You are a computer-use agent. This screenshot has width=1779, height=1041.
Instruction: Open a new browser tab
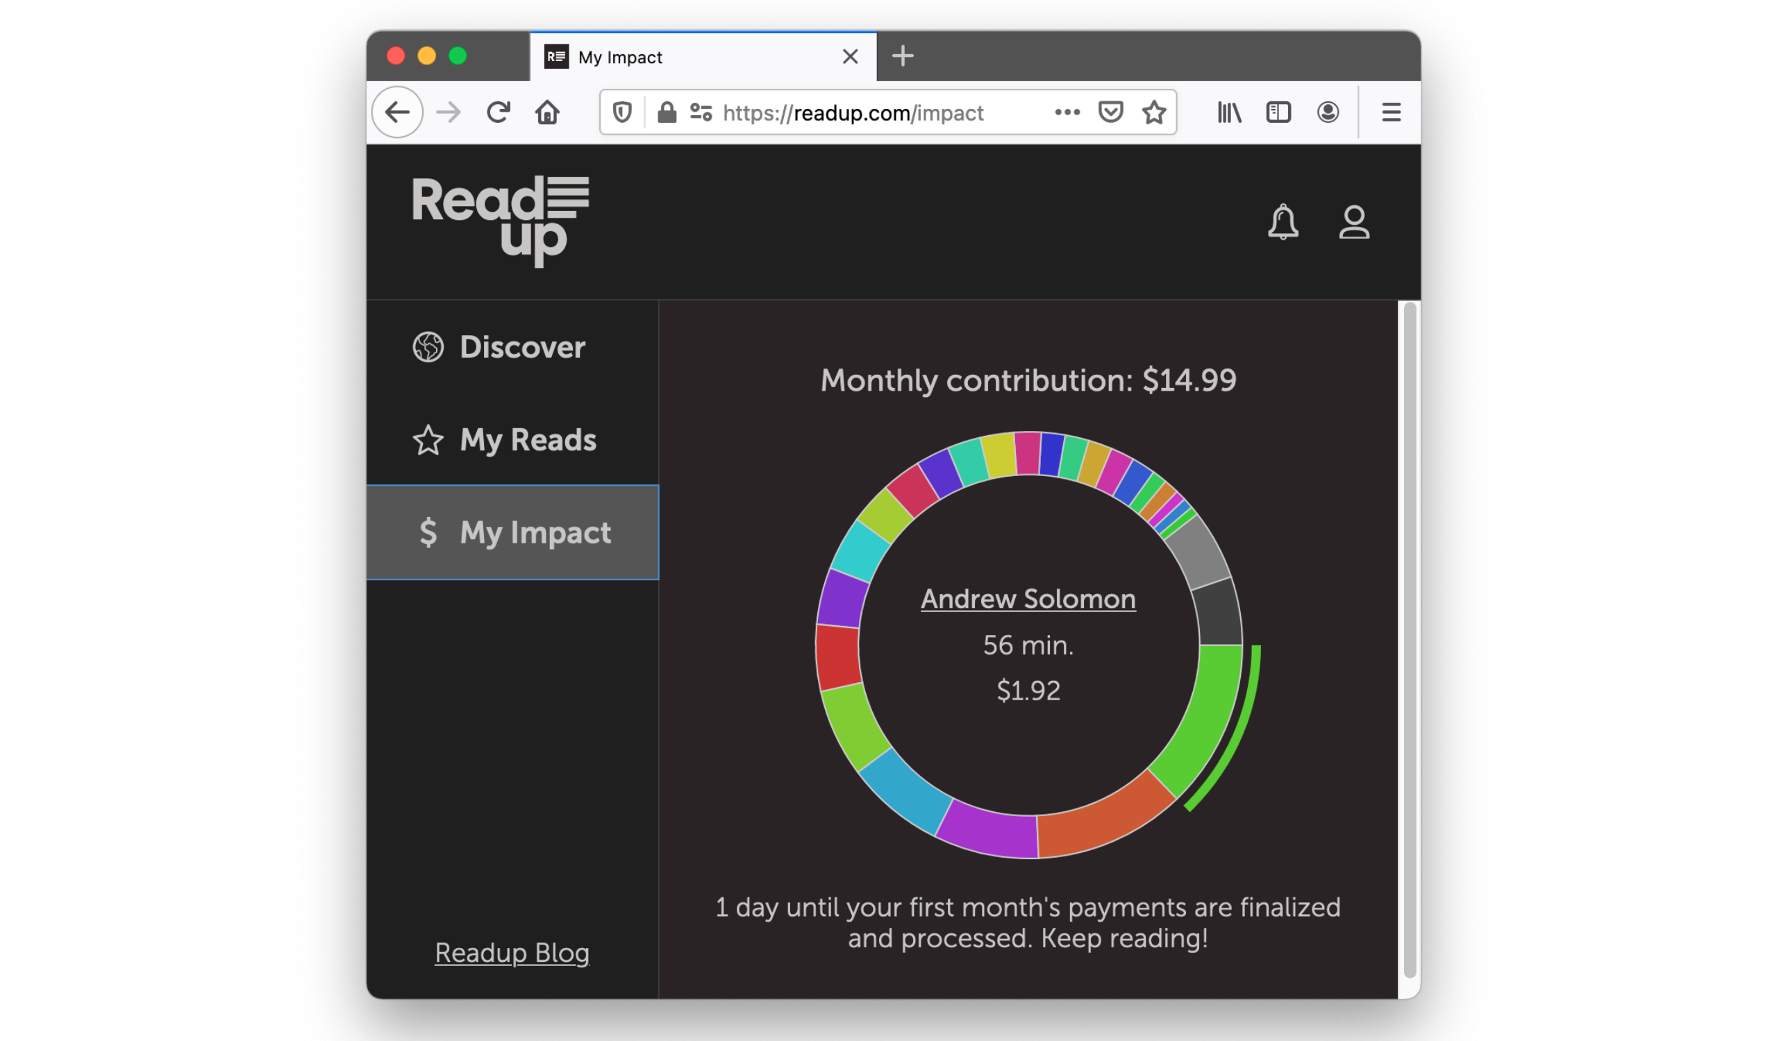coord(903,56)
